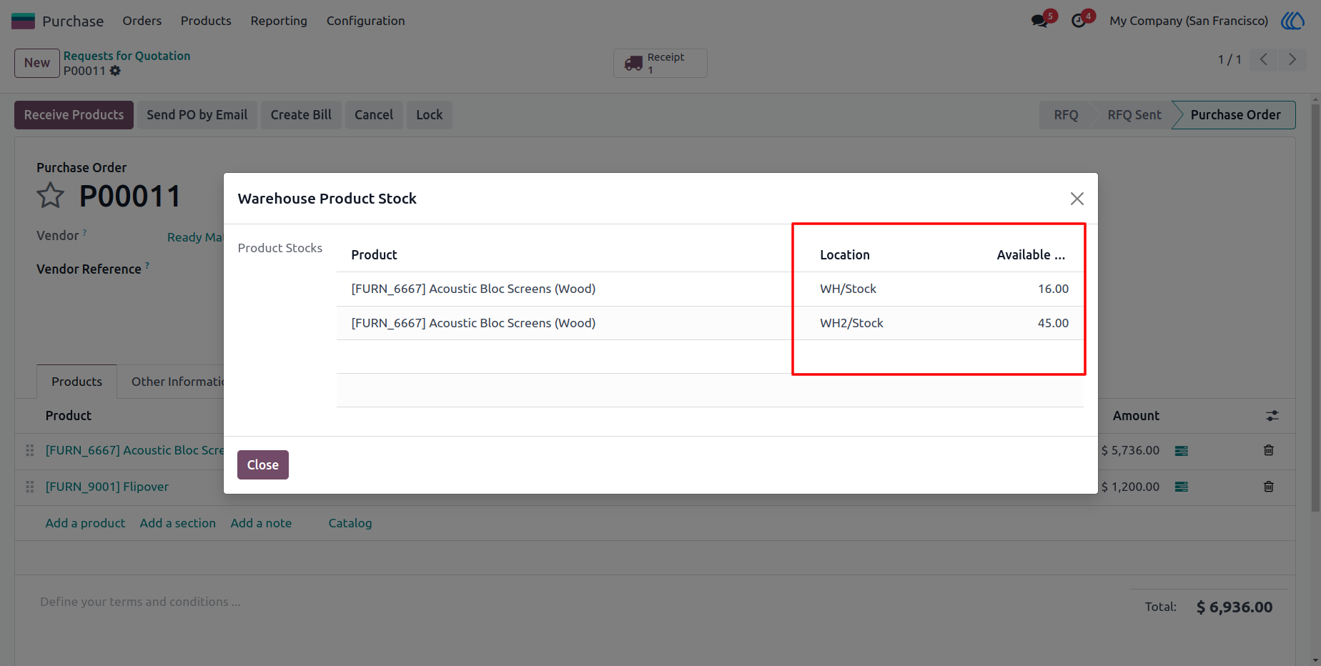
Task: Click Receive Products button
Action: coord(74,115)
